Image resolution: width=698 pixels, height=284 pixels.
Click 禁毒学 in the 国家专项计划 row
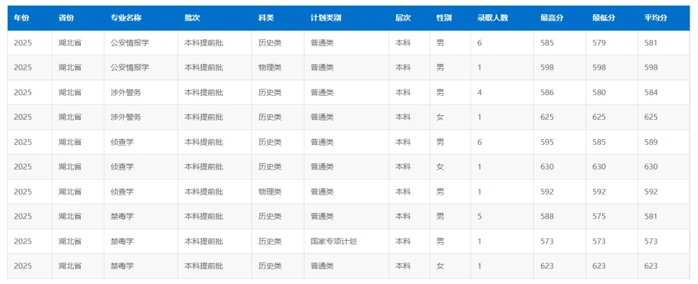(x=122, y=241)
